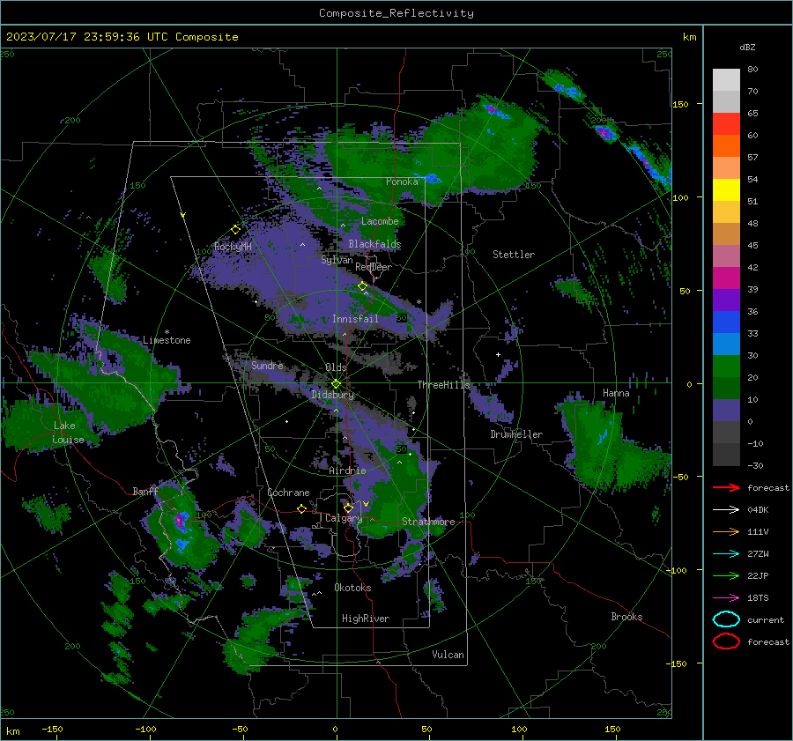The image size is (793, 741).
Task: Click the Innisfail city label
Action: point(355,319)
